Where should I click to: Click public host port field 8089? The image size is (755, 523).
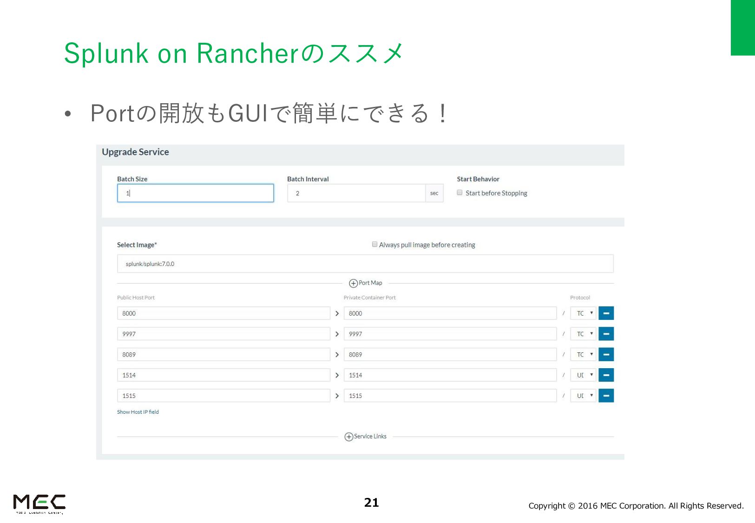[223, 354]
